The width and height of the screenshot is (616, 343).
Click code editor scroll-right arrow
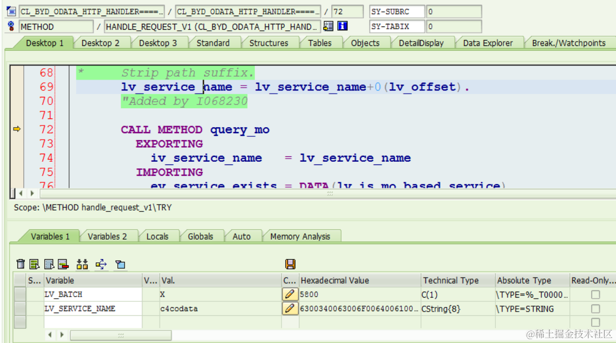tap(32, 193)
